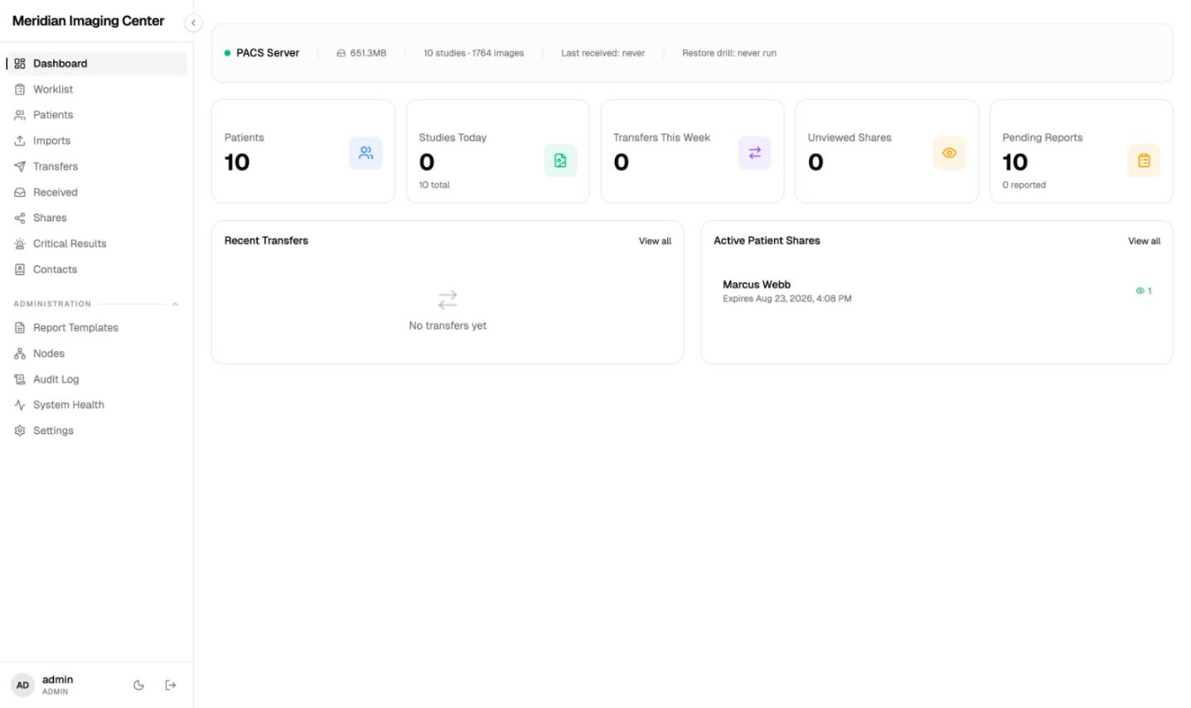The image size is (1191, 708).
Task: Open the Pending Reports stat card
Action: click(1082, 152)
